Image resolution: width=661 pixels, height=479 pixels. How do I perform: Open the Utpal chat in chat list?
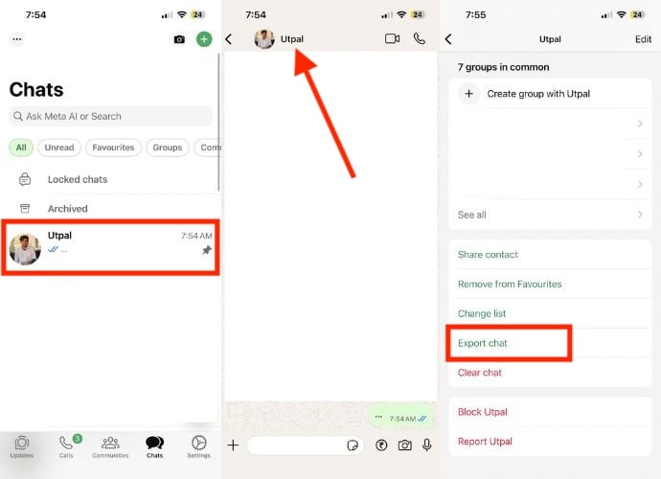(110, 247)
